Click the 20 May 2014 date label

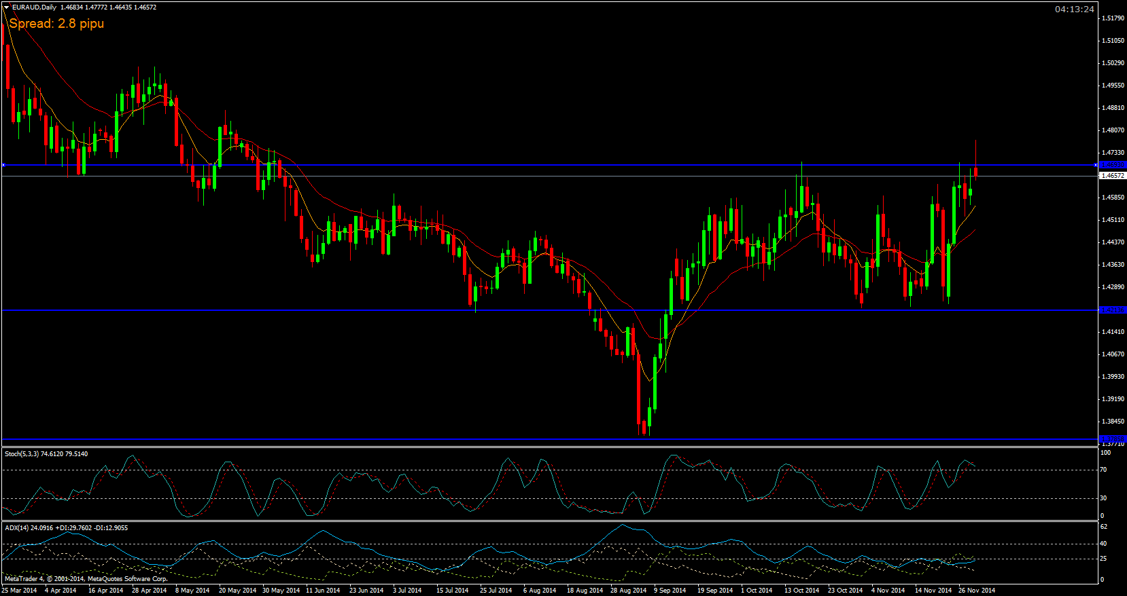point(237,591)
